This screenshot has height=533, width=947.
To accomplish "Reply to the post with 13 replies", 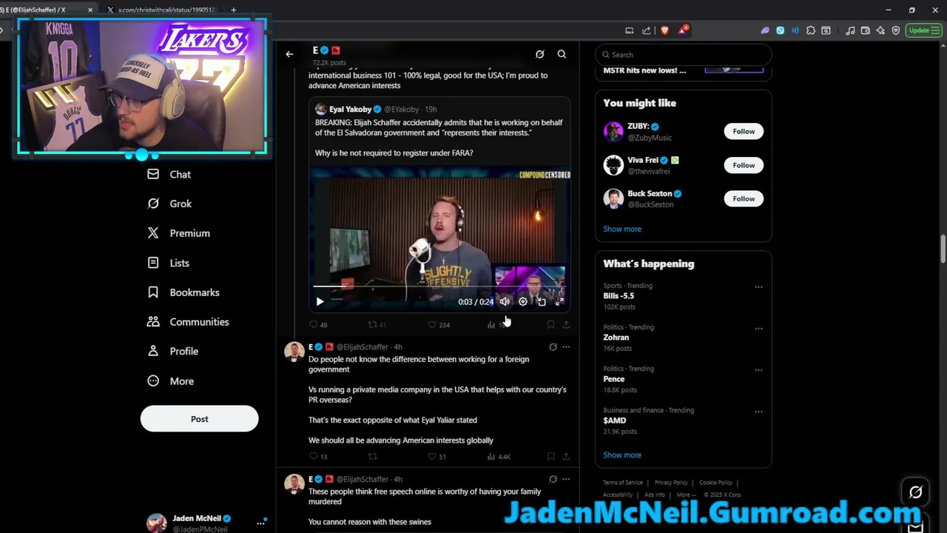I will point(318,457).
